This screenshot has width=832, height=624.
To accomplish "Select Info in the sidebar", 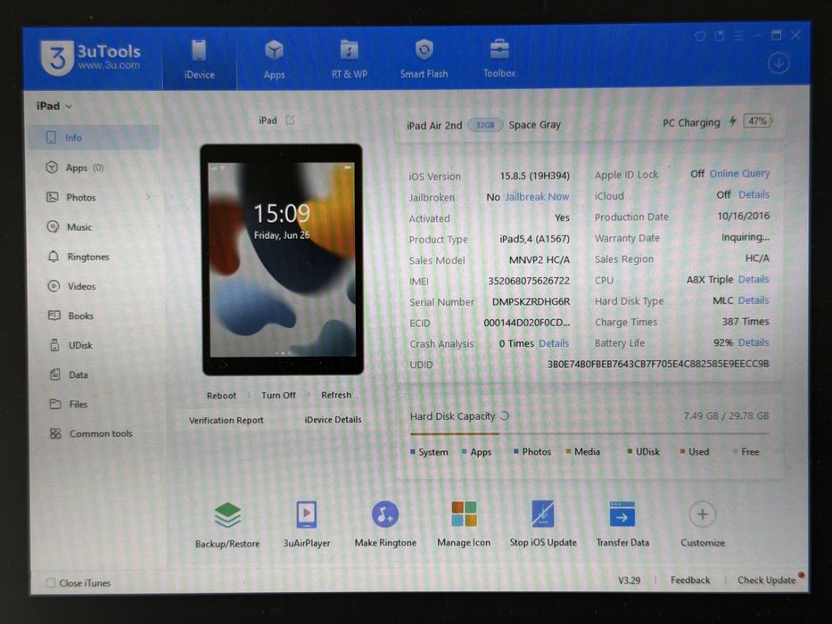I will click(x=94, y=138).
